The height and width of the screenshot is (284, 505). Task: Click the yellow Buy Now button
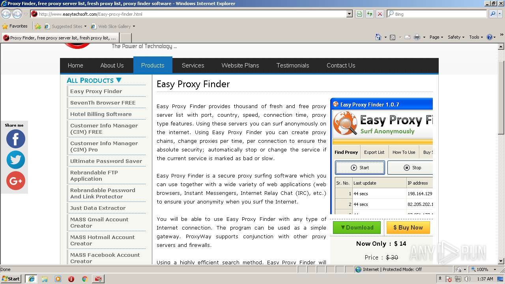408,228
